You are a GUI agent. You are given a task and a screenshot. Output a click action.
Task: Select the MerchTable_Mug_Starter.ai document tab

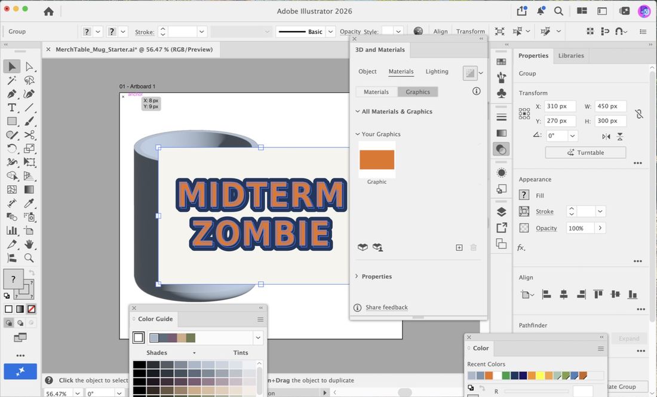(x=134, y=50)
